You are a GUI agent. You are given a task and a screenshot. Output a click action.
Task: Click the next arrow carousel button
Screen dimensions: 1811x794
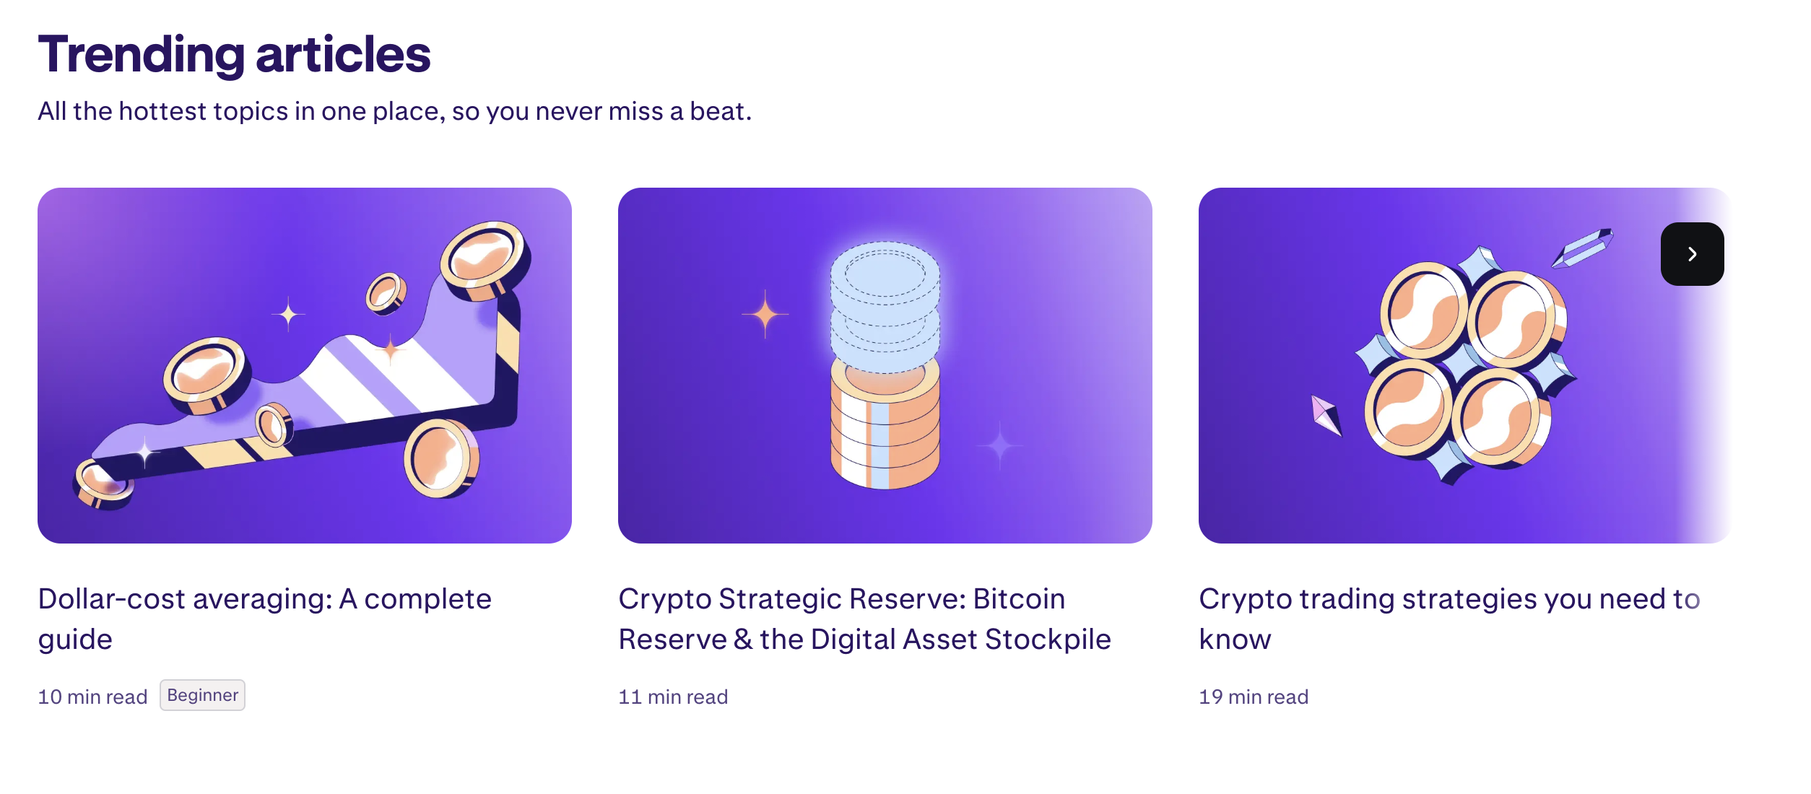(1692, 254)
